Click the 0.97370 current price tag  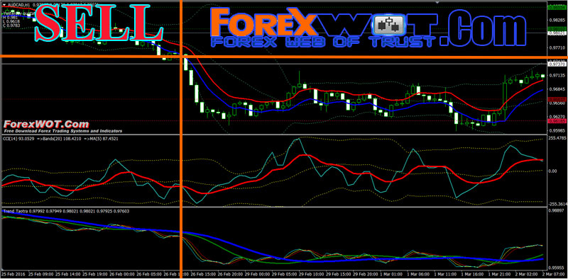tap(558, 64)
